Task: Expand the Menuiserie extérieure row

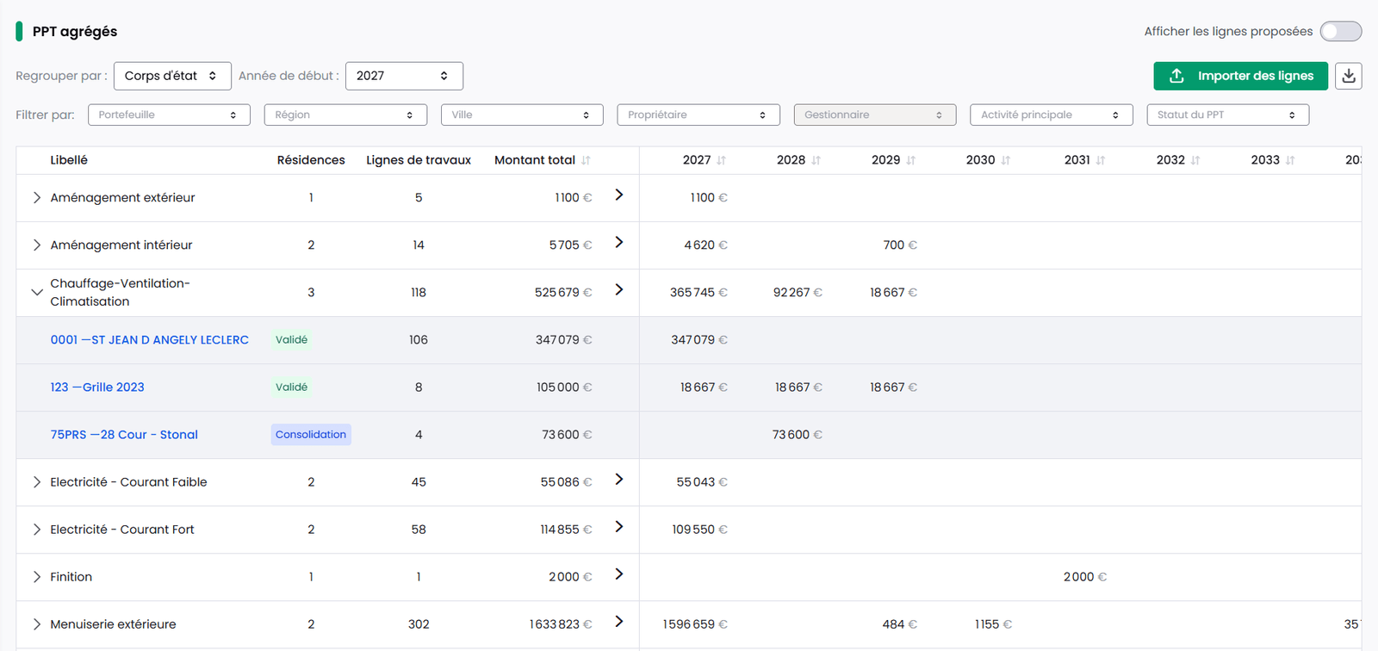Action: coord(36,624)
